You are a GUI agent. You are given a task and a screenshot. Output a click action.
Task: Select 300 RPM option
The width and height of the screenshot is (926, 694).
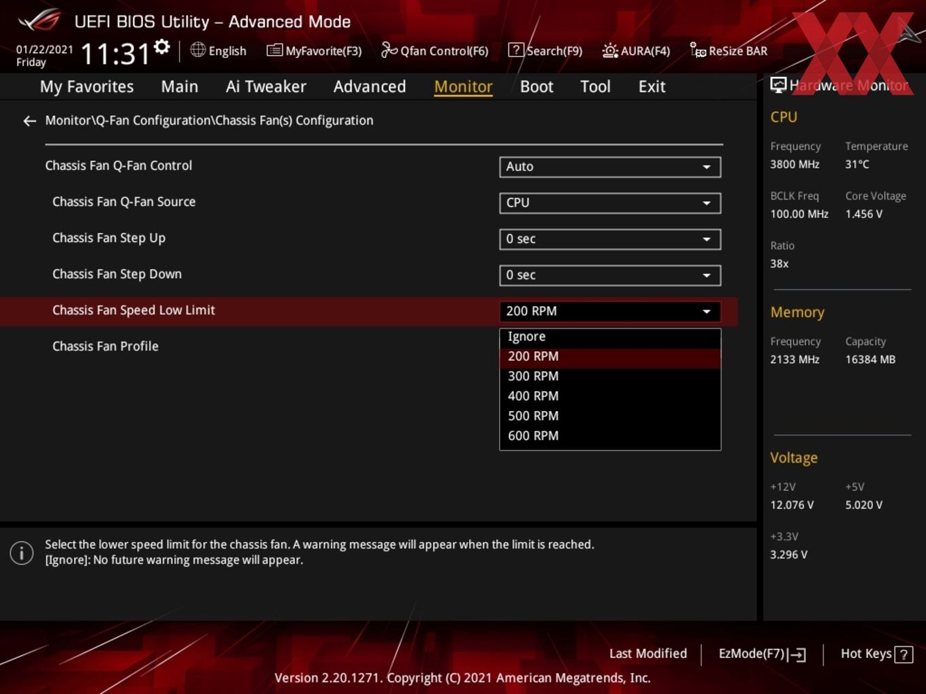(610, 376)
